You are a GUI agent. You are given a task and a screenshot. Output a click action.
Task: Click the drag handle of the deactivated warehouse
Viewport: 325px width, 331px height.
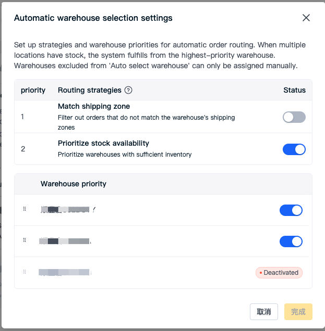pyautogui.click(x=25, y=272)
